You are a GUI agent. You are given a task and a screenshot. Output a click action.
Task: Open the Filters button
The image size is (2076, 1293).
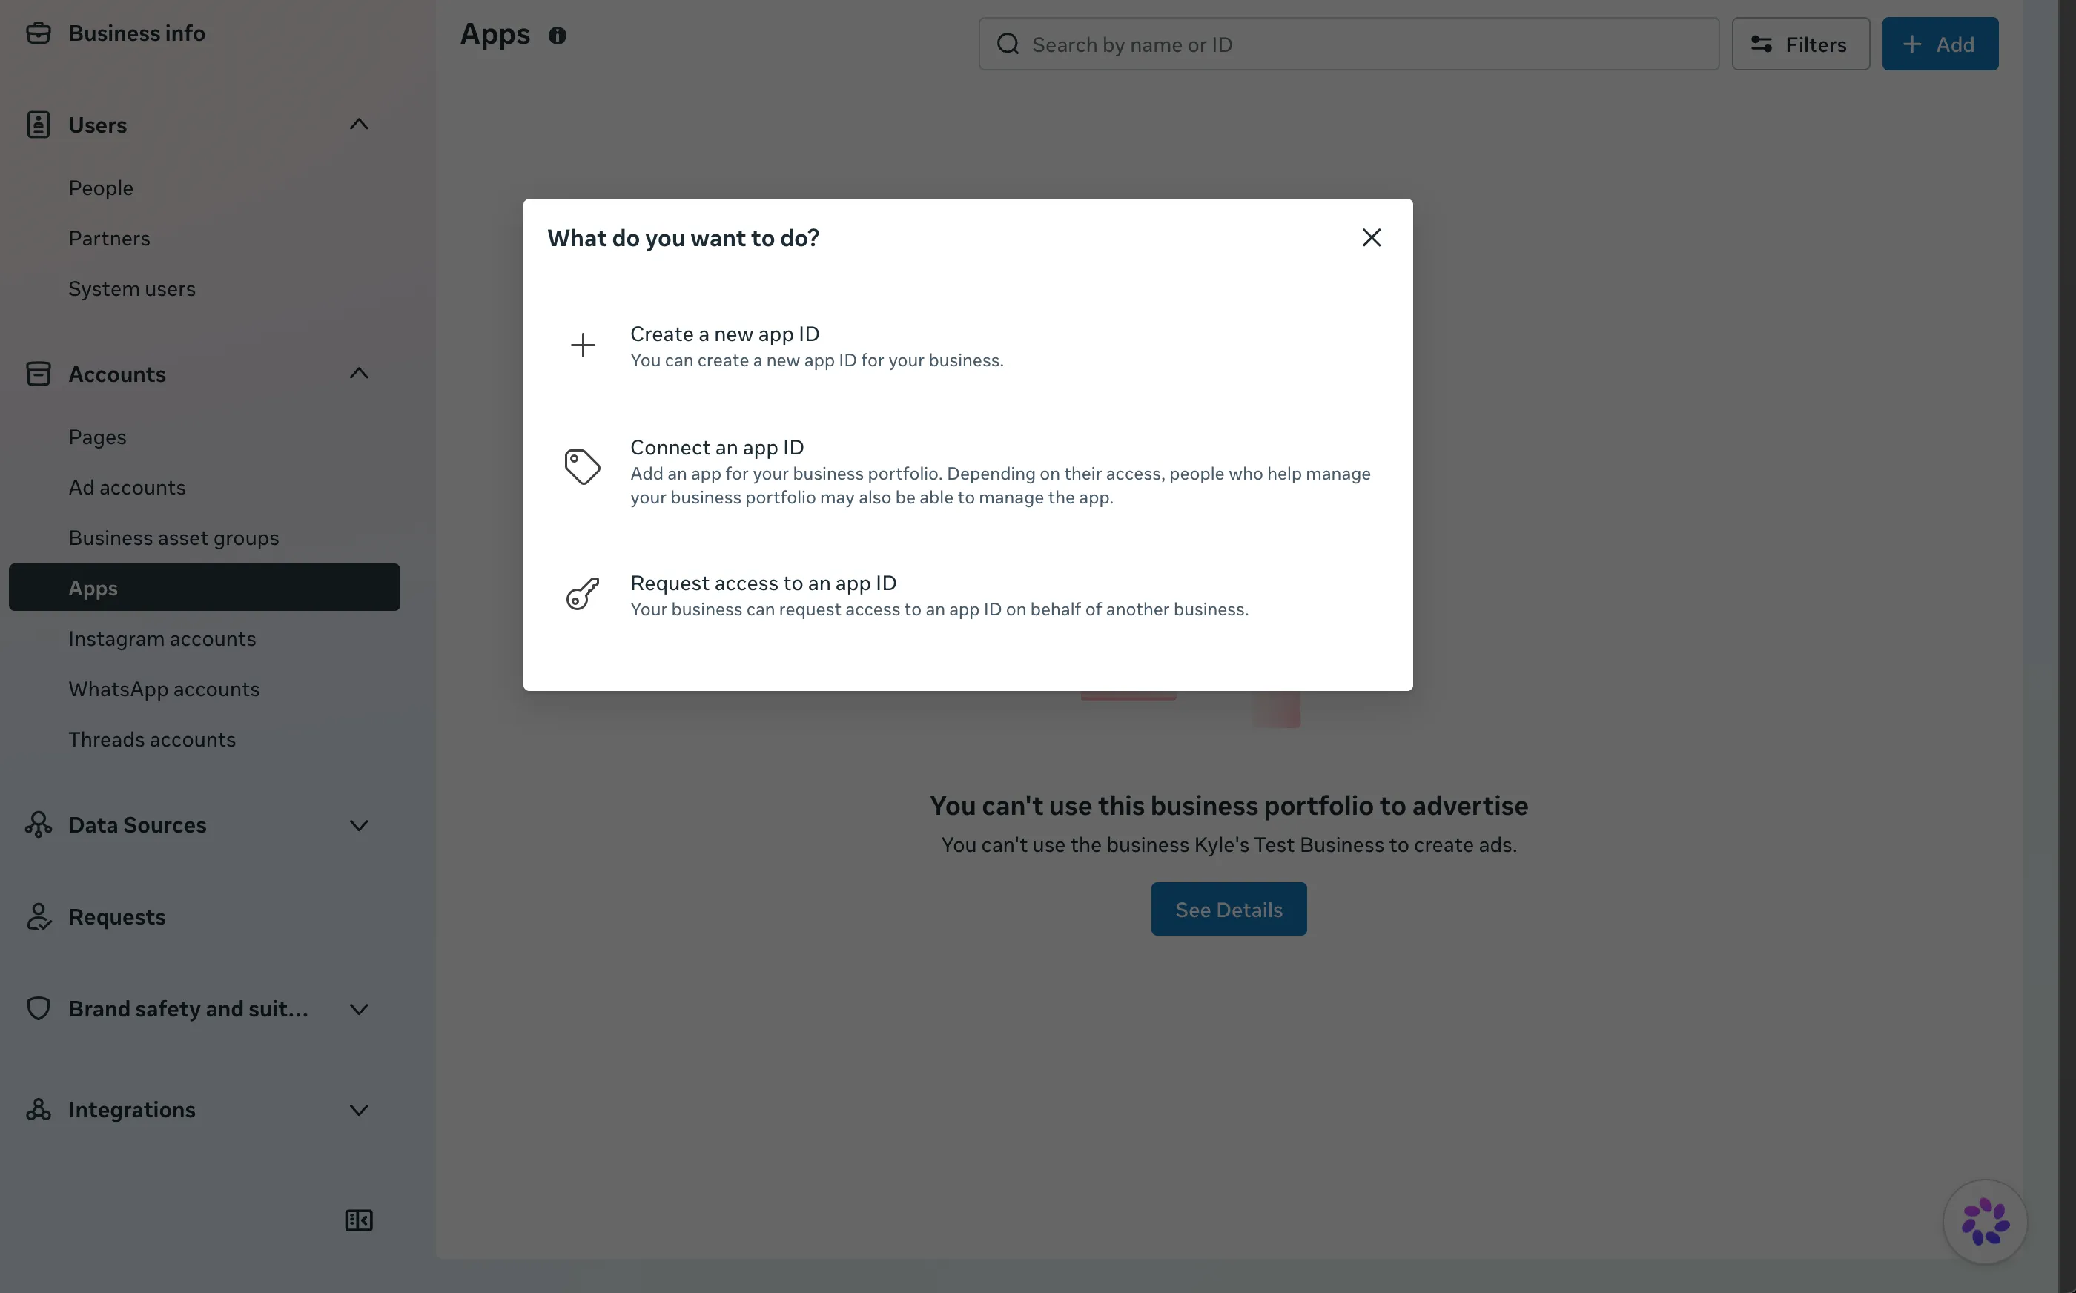pos(1801,44)
